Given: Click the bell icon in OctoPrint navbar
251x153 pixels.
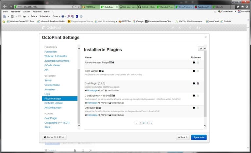Looking at the screenshot, I should coord(190,28).
